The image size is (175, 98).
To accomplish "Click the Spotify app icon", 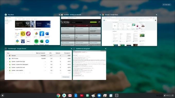I will tap(36, 41).
